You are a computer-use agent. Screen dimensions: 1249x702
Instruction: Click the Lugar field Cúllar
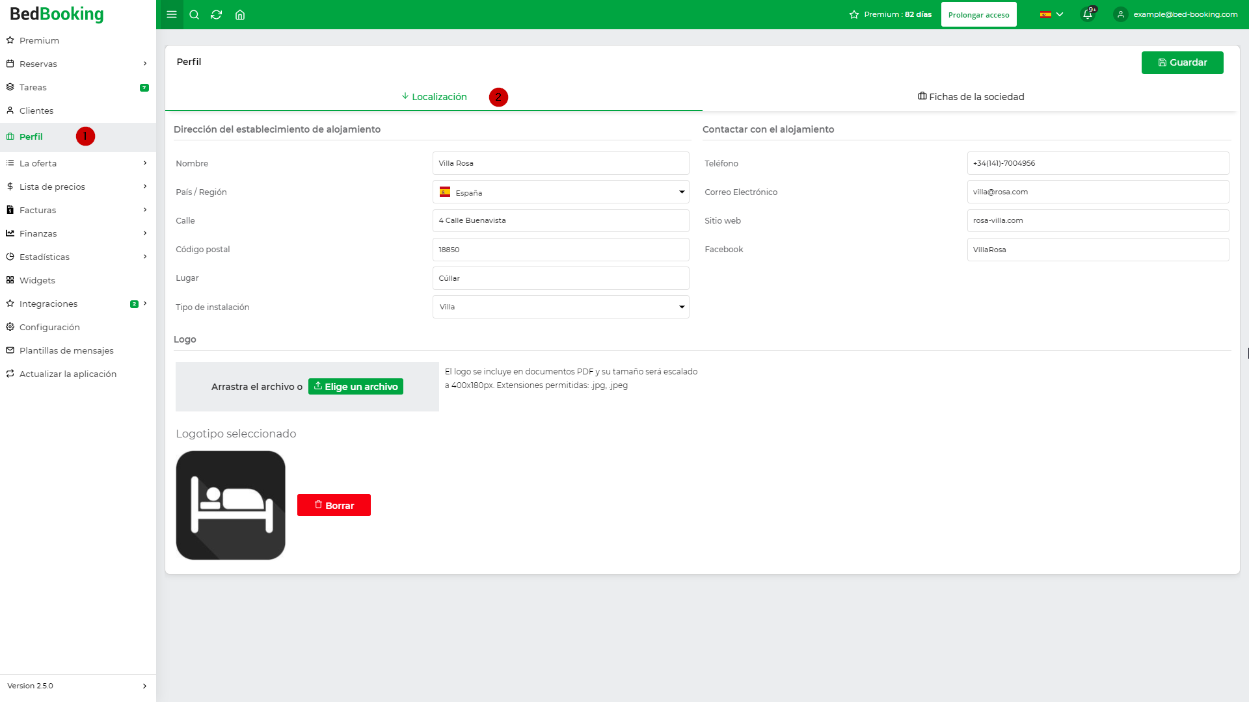click(561, 278)
